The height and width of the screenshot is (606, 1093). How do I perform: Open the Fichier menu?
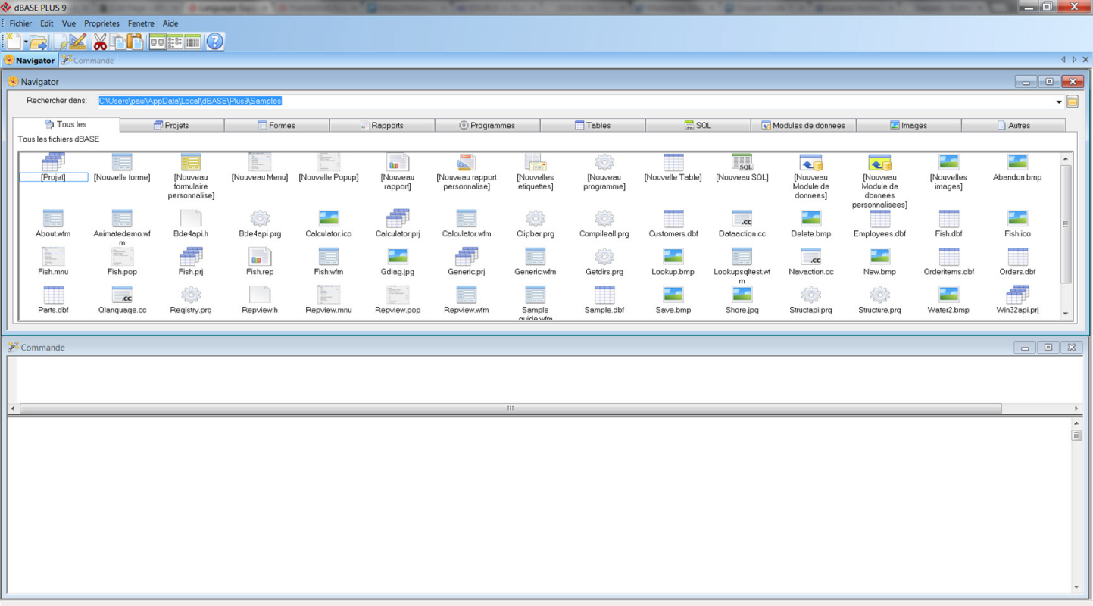click(x=20, y=23)
